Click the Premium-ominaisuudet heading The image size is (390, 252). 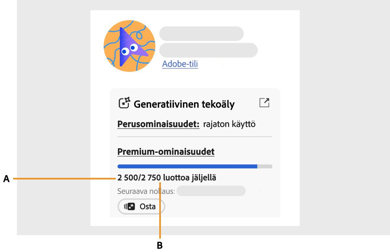[166, 152]
